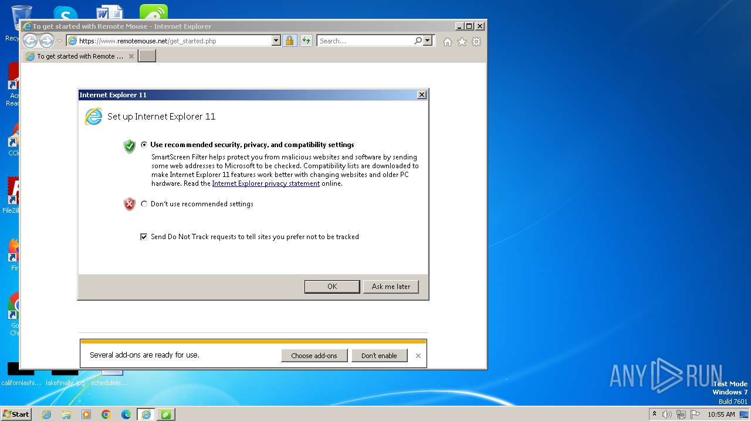Click the taskbar clock showing 10:55 AM
Image resolution: width=751 pixels, height=422 pixels.
point(721,414)
